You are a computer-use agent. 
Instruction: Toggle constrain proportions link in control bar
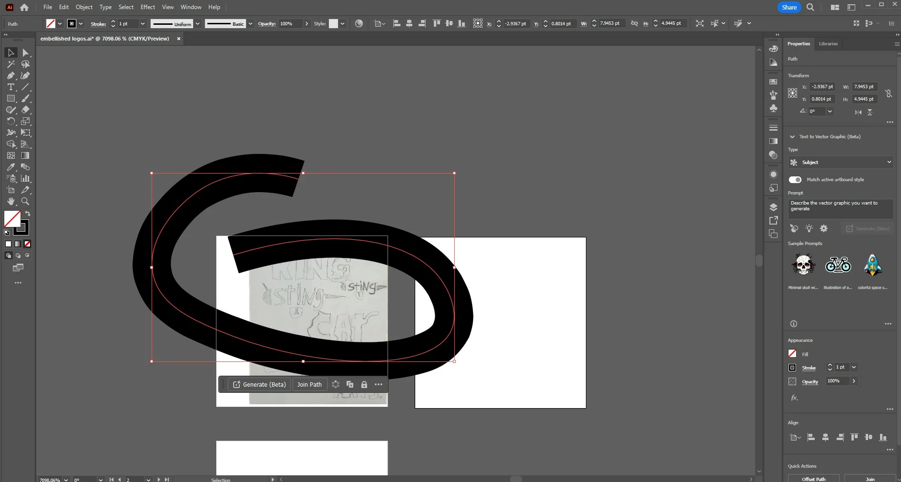coord(634,23)
